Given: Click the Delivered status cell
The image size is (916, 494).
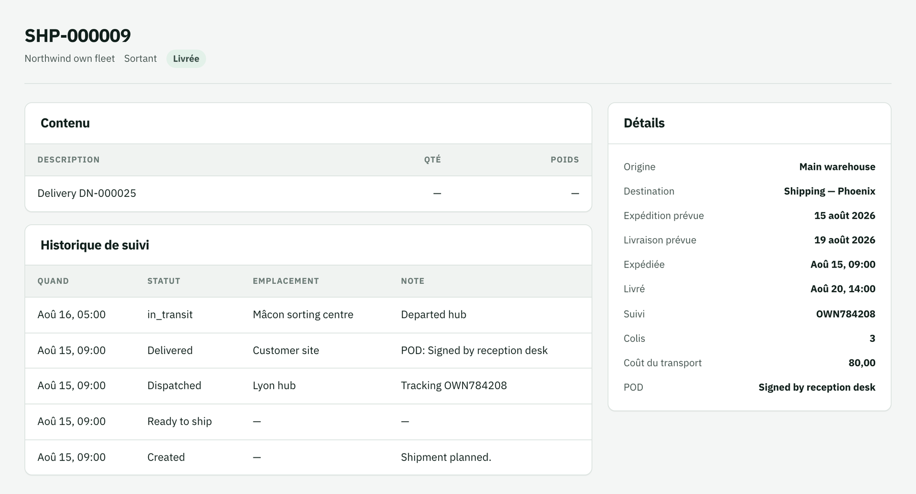Looking at the screenshot, I should click(x=170, y=351).
